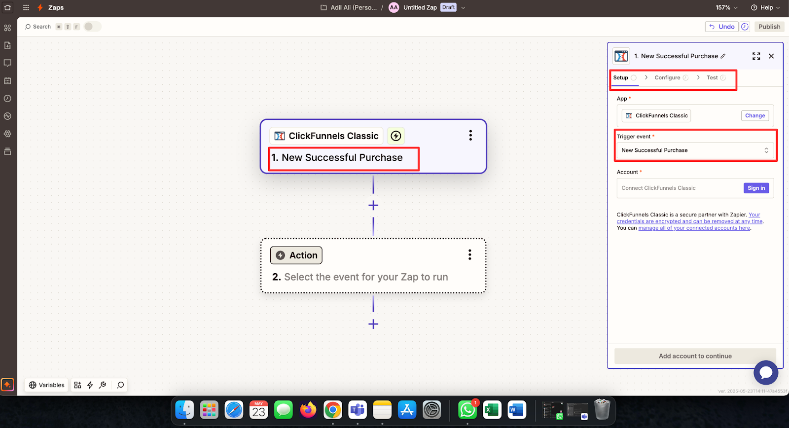This screenshot has height=428, width=789.
Task: Open the three-dot menu on Action step
Action: pyautogui.click(x=470, y=254)
